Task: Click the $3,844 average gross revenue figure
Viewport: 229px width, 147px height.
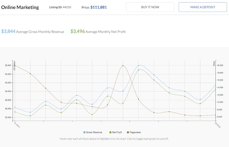Action: pyautogui.click(x=8, y=31)
